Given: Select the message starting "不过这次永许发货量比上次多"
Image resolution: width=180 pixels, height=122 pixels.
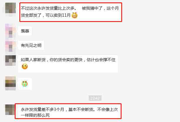Looking at the screenshot, I should (x=71, y=12).
